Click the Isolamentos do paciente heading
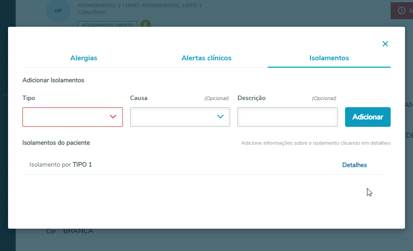Image resolution: width=413 pixels, height=251 pixels. 56,143
